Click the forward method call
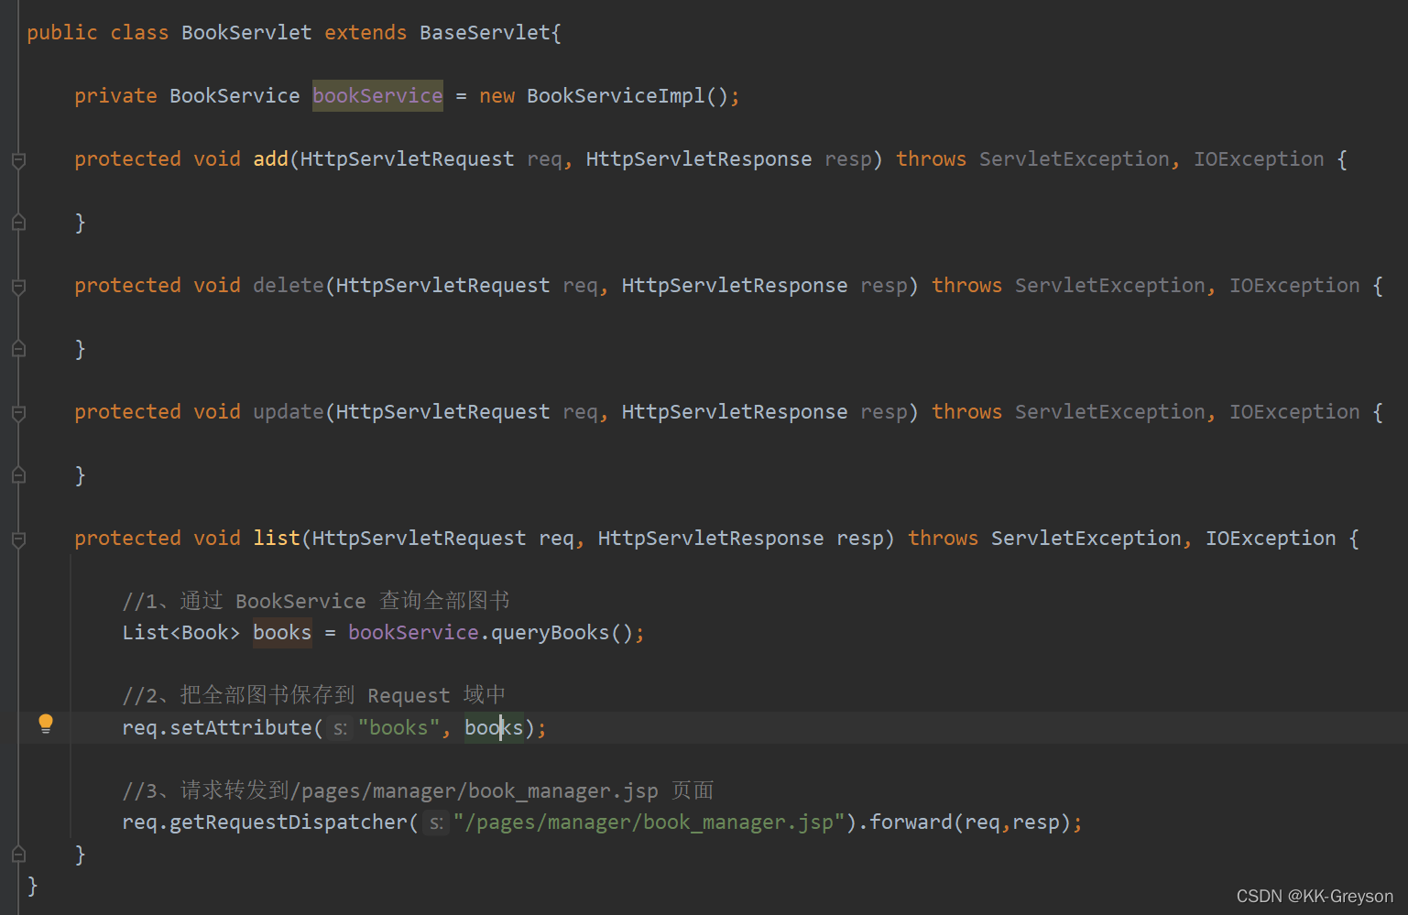This screenshot has width=1408, height=915. tap(911, 822)
